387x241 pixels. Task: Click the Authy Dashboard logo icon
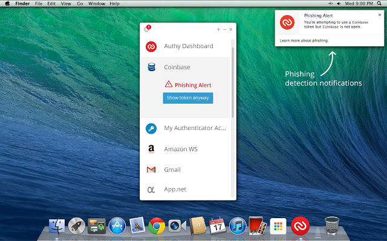click(151, 46)
